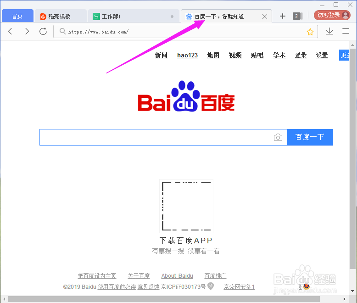This screenshot has width=357, height=303.
Task: Click the address bar URL field
Action: pos(185,31)
